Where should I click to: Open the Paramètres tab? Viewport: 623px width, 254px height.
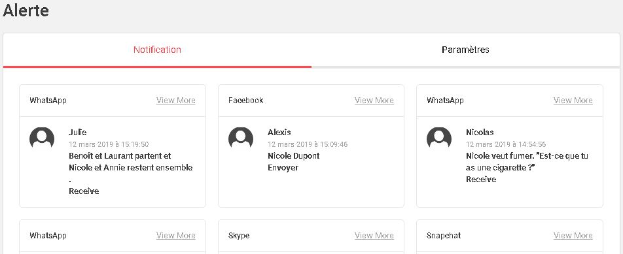pos(466,50)
